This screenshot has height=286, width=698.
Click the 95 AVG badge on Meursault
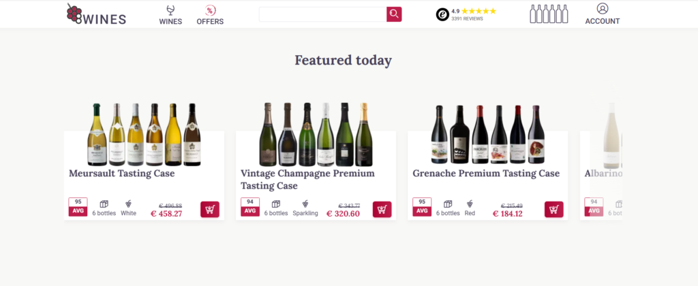pos(78,207)
